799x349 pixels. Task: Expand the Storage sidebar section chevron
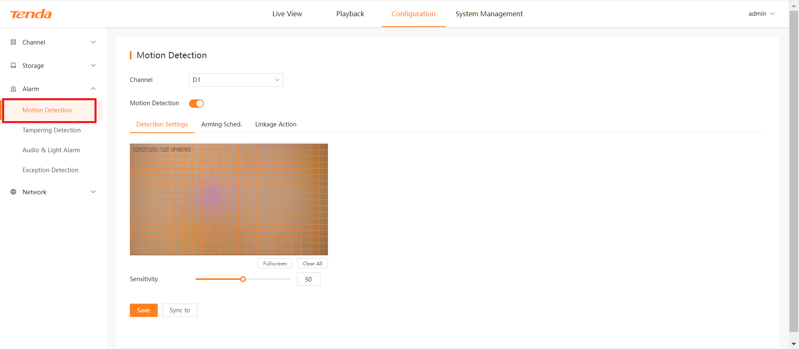(93, 66)
